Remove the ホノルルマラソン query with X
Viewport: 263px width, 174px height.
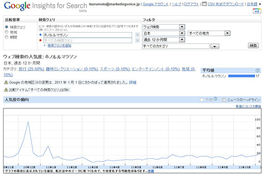[137, 35]
